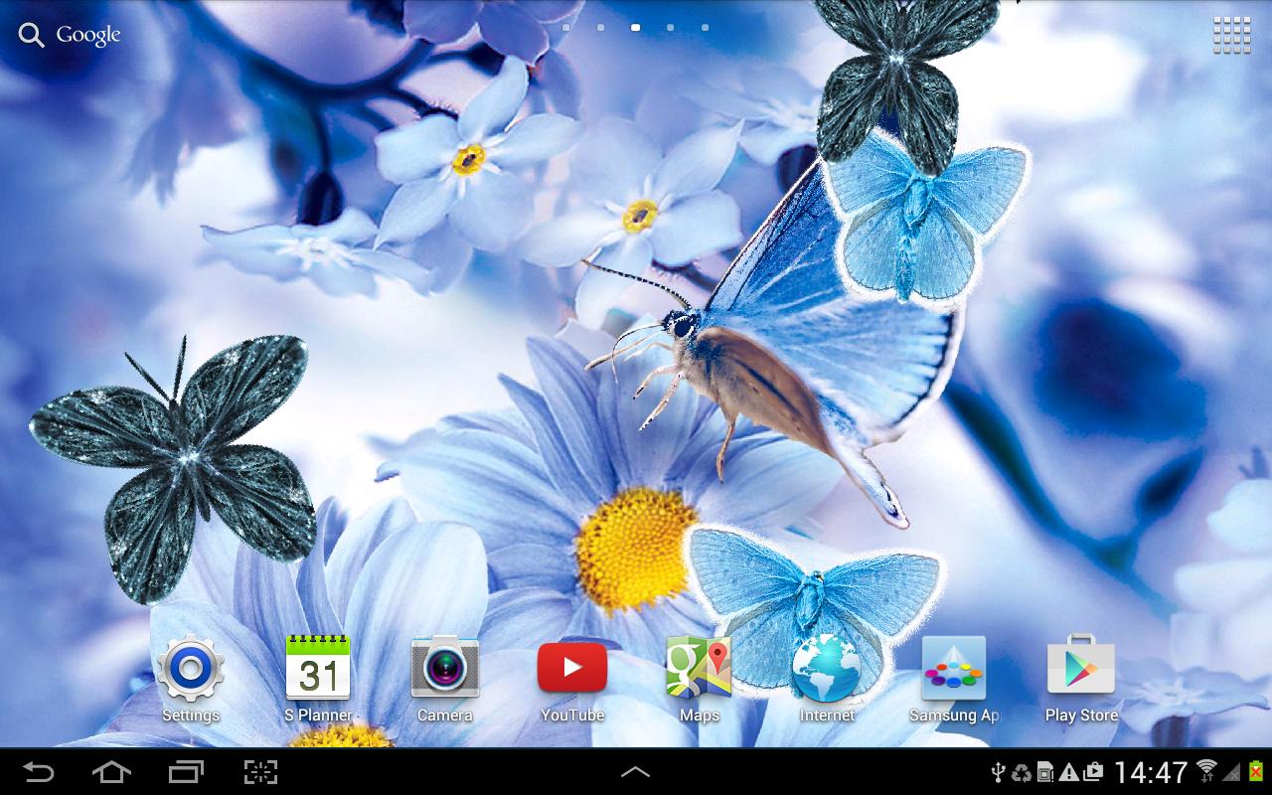The image size is (1272, 795).
Task: Tap the recycle sync notification icon
Action: click(x=1022, y=772)
